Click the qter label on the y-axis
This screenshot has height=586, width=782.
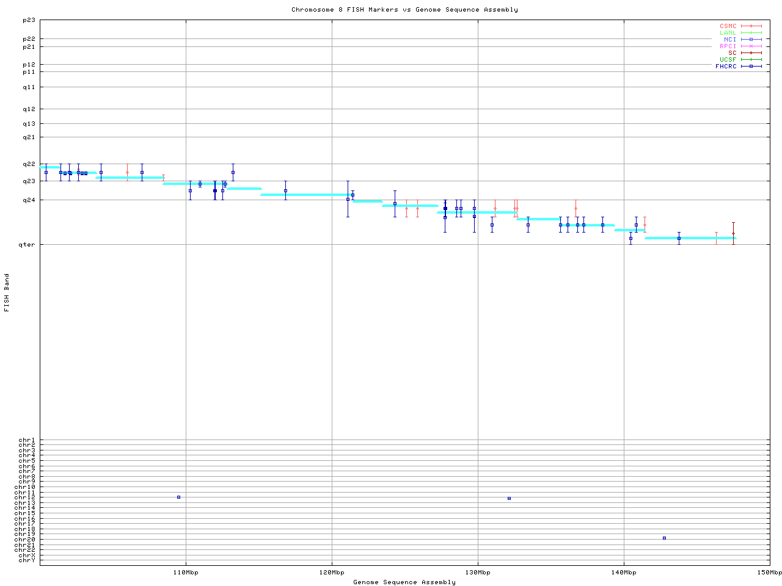pos(27,245)
